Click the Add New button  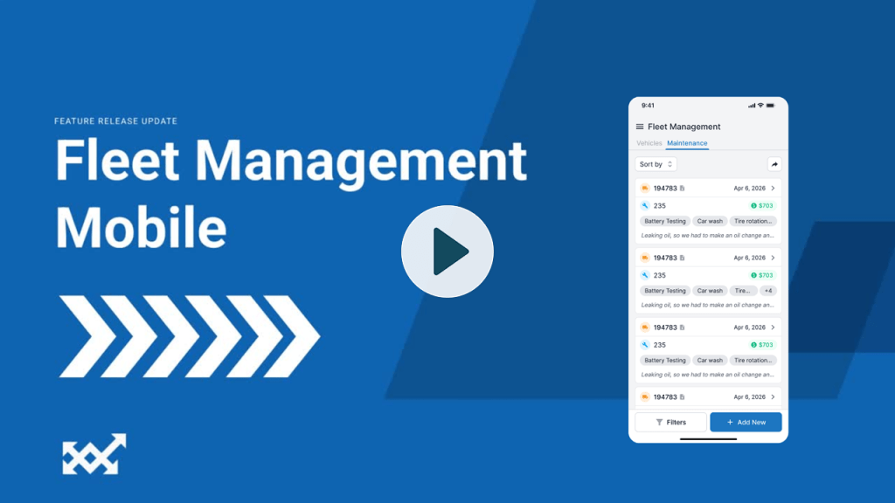[746, 422]
